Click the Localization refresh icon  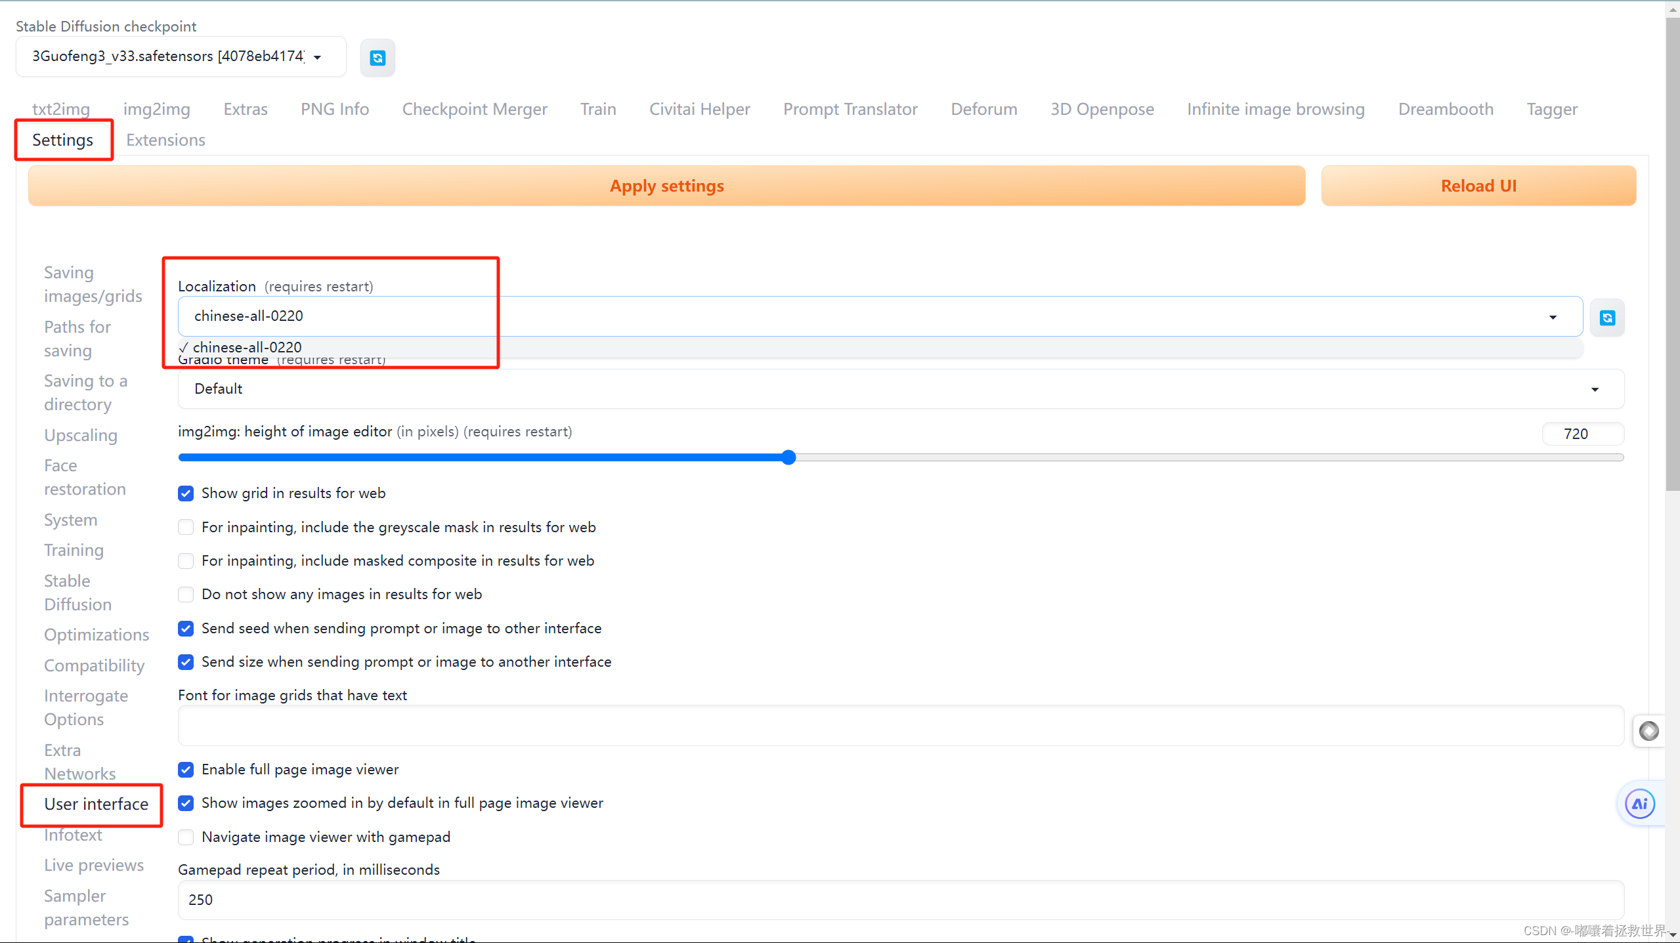[x=1607, y=318]
